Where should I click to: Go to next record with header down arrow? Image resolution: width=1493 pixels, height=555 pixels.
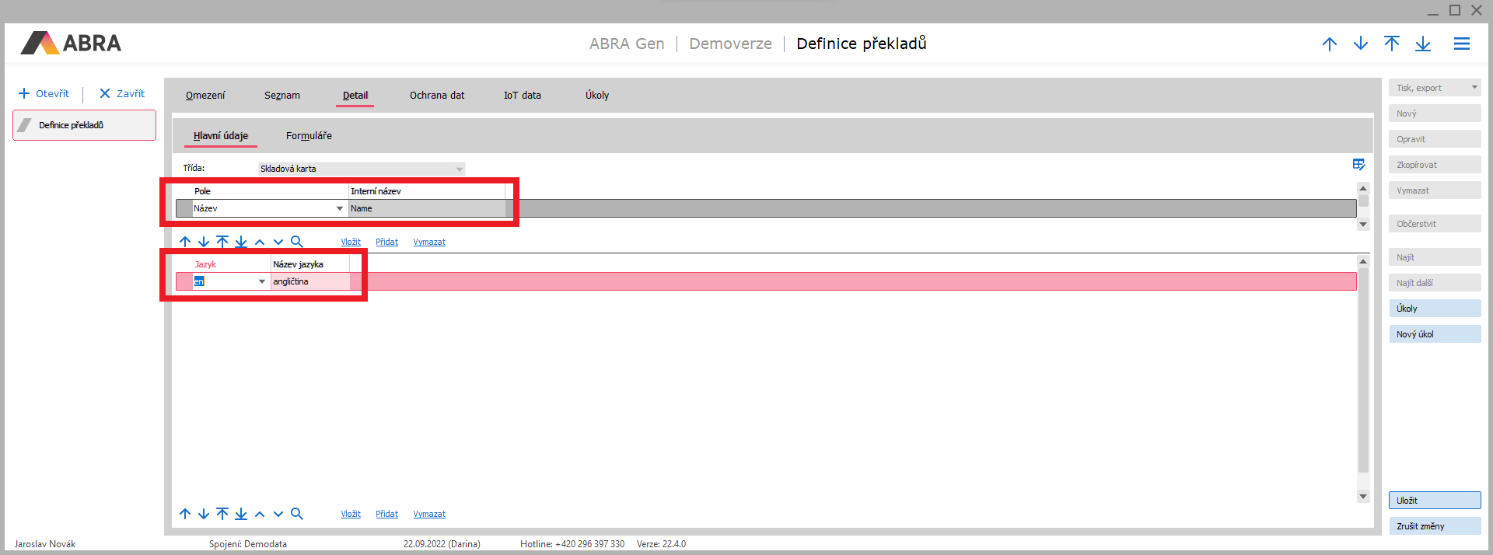[x=1361, y=44]
